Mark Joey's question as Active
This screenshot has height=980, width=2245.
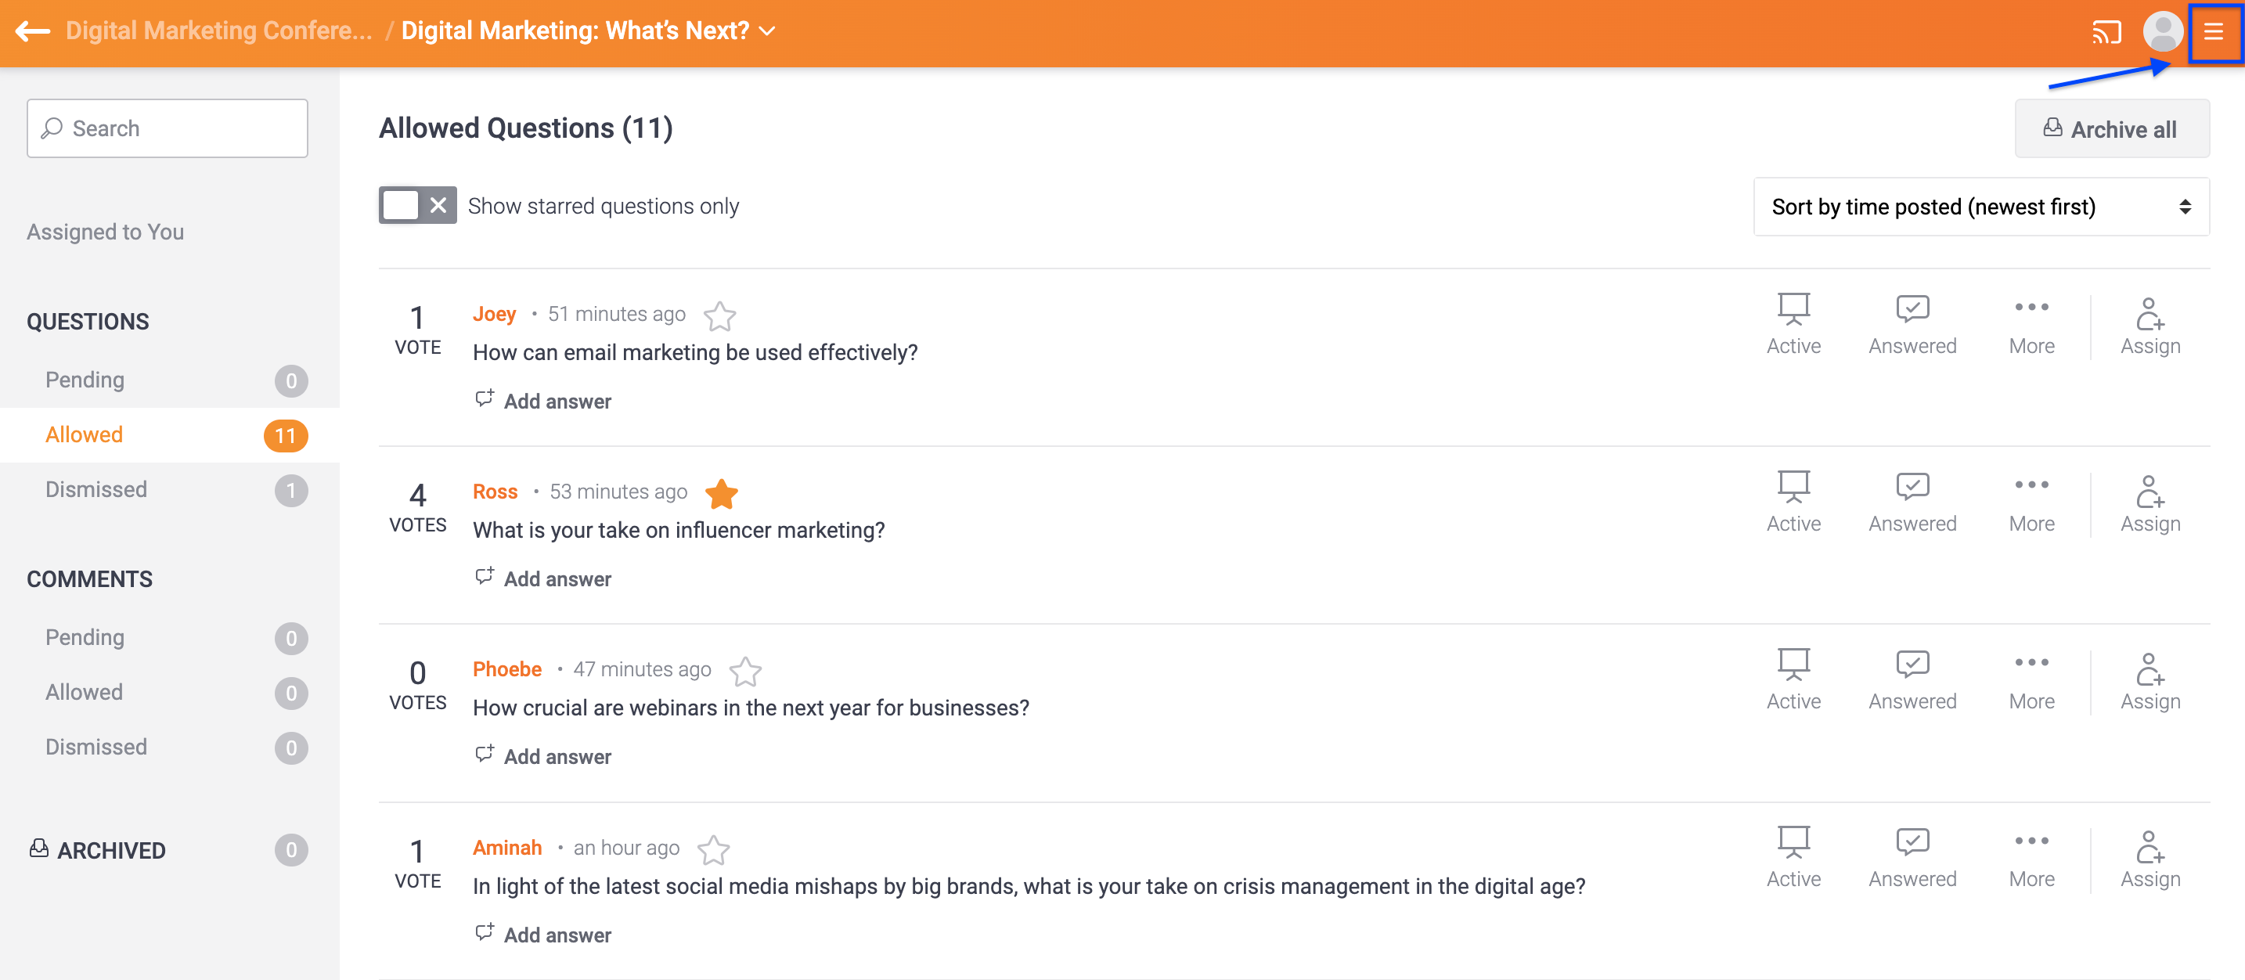1793,324
